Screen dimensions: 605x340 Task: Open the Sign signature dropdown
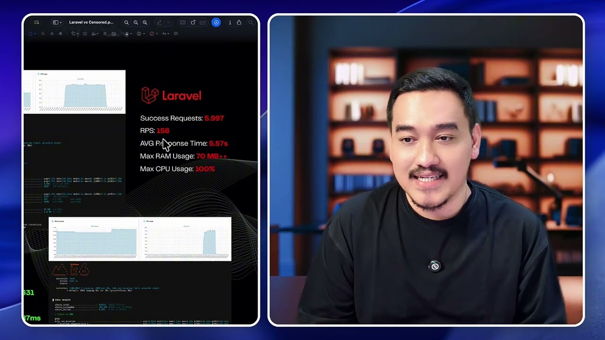pos(95,34)
